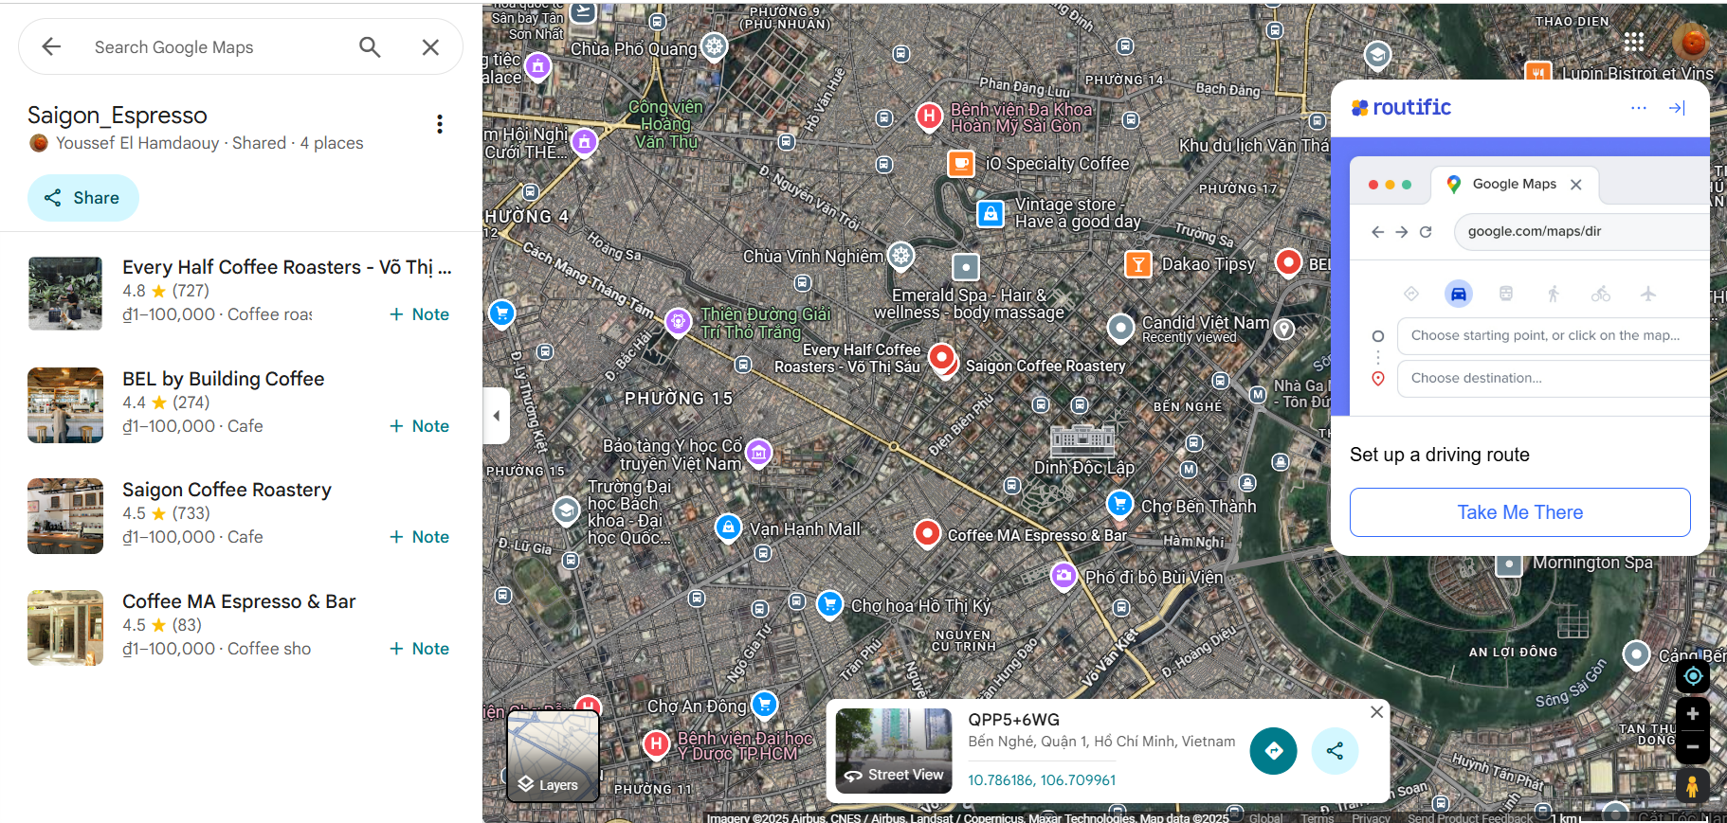Open the Google apps grid menu
Screen dimensions: 1727x823
coord(1633,42)
